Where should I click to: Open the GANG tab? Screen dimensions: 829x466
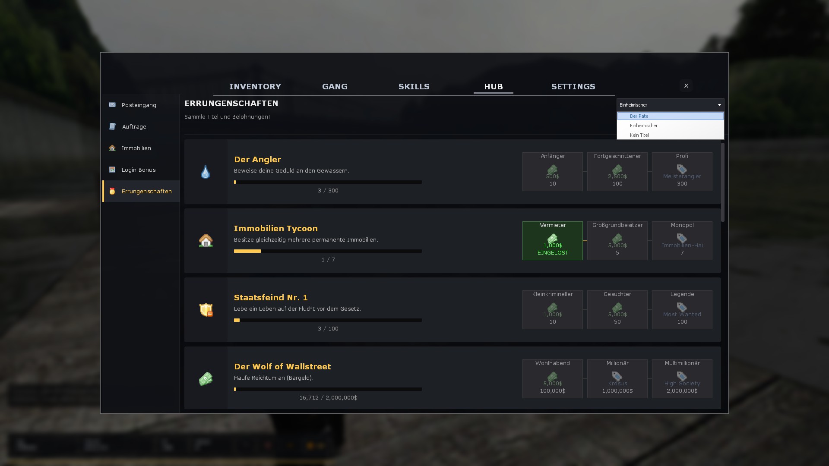coord(335,86)
